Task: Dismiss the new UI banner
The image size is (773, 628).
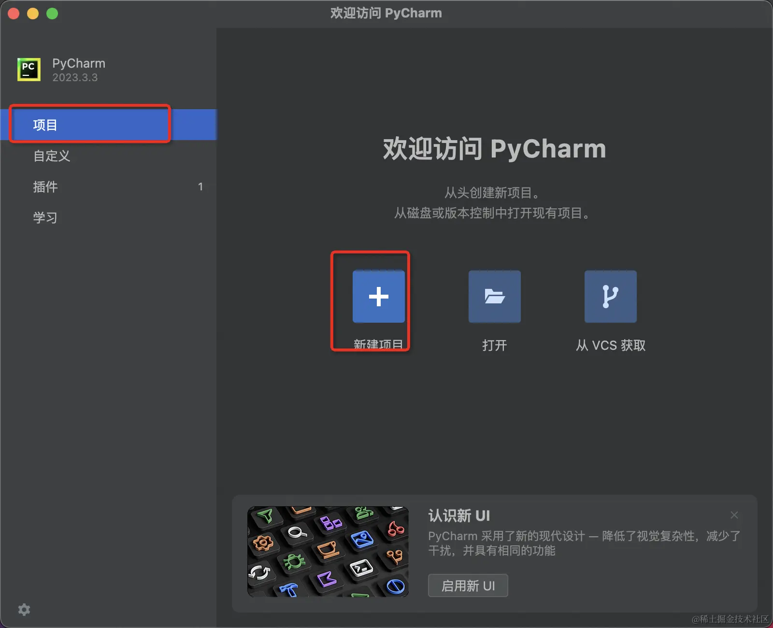Action: [734, 515]
